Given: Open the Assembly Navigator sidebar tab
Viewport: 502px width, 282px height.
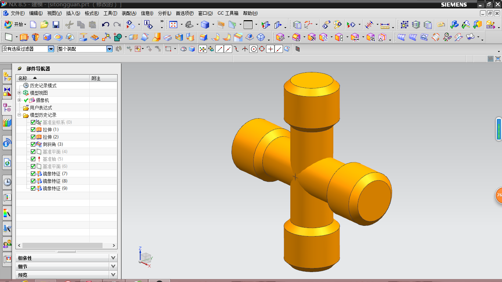Looking at the screenshot, I should pos(7,76).
